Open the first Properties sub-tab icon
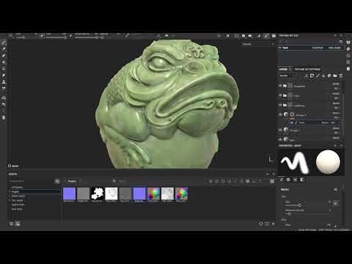This screenshot has width=352, height=264. 282,180
